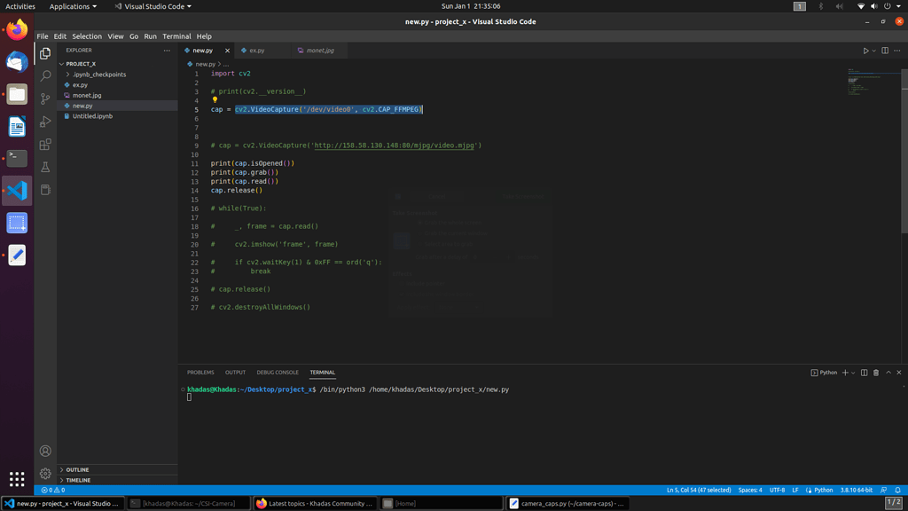Kill the terminal with the trash icon
This screenshot has height=511, width=908.
pyautogui.click(x=876, y=373)
